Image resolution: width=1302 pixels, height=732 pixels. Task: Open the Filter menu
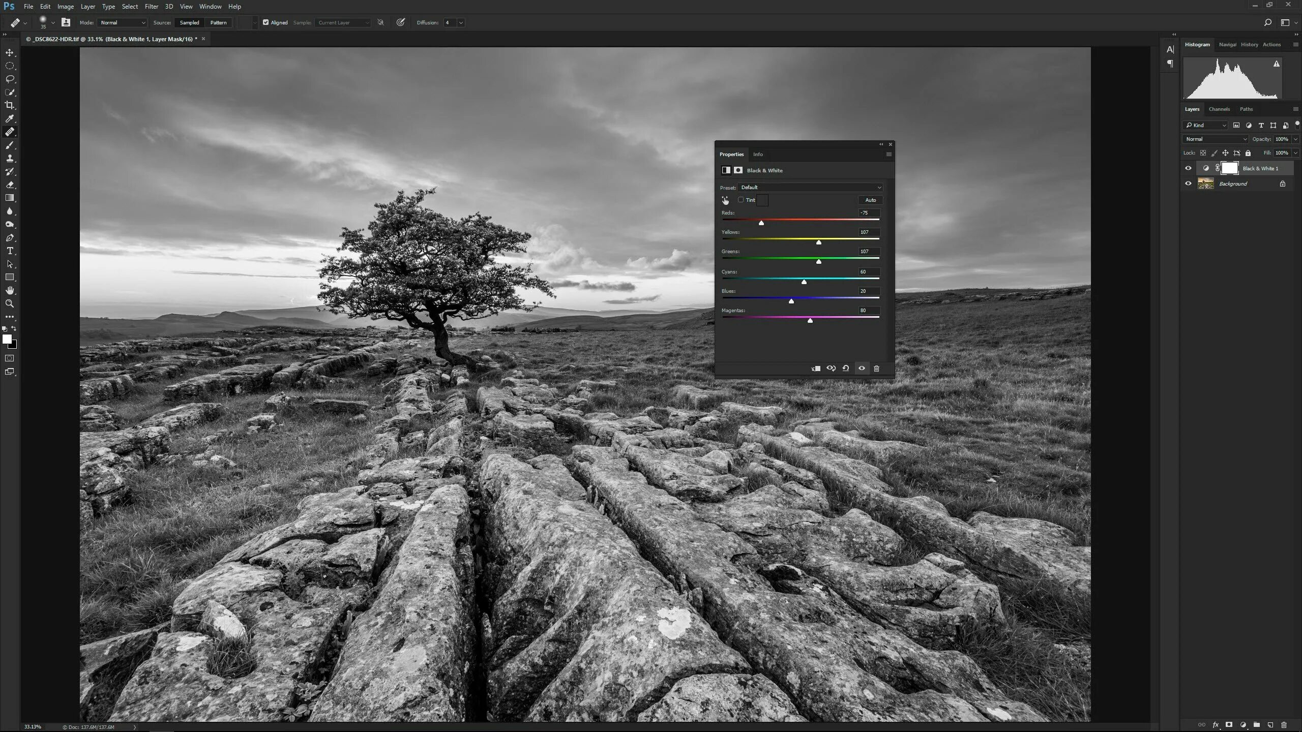pyautogui.click(x=151, y=7)
